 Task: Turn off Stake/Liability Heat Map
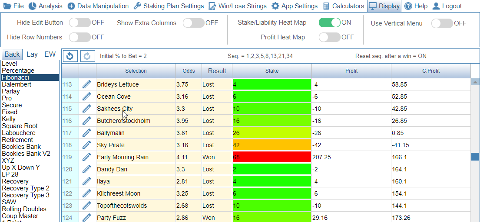click(329, 23)
